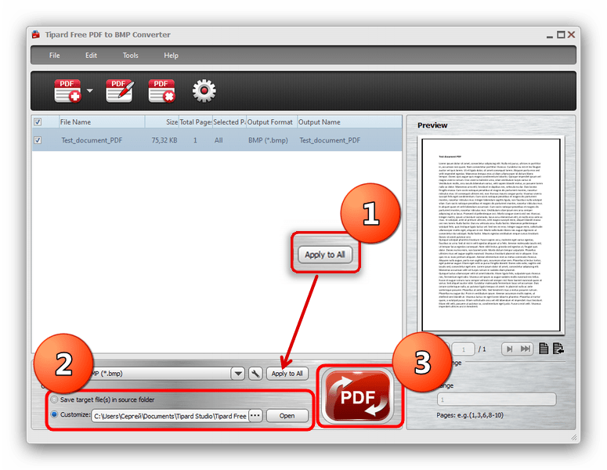
Task: Click the Remove PDF icon
Action: tap(161, 91)
